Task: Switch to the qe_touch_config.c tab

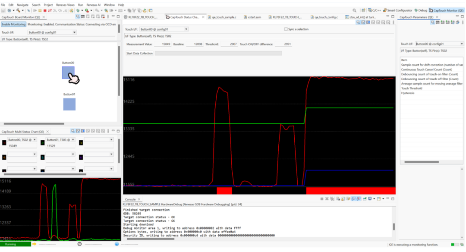Action: (x=326, y=17)
